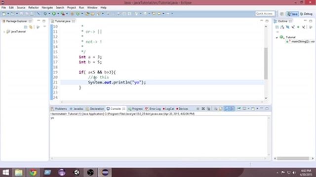316x177 pixels.
Task: Click Link with Editor icon in Package Explorer
Action: pyautogui.click(x=31, y=27)
